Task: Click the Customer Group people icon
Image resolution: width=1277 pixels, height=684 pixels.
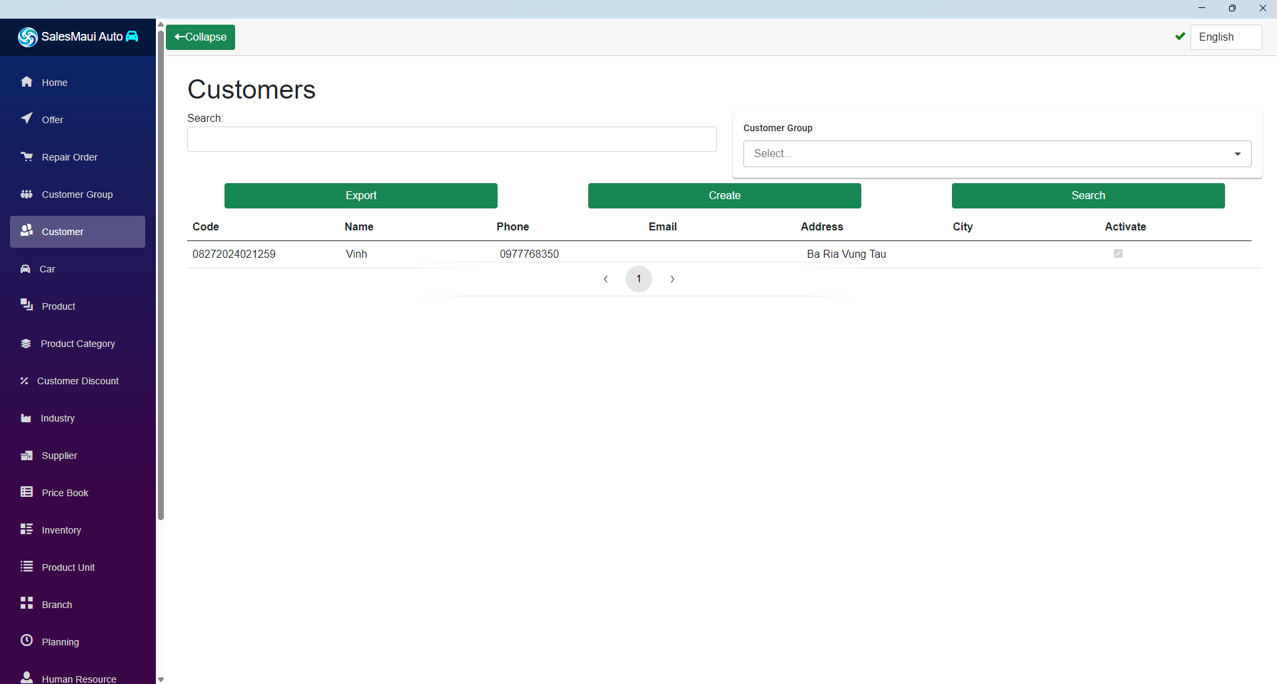Action: pyautogui.click(x=27, y=194)
